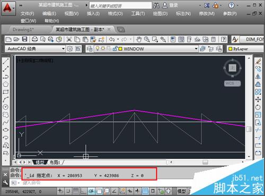The image size is (265, 196).
Task: Click the Undo arrow icon
Action: (x=112, y=39)
